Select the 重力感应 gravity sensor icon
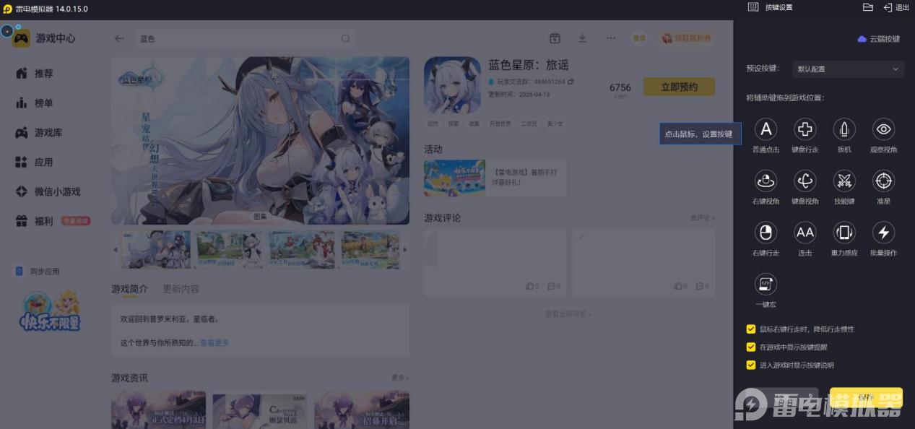 click(x=844, y=233)
